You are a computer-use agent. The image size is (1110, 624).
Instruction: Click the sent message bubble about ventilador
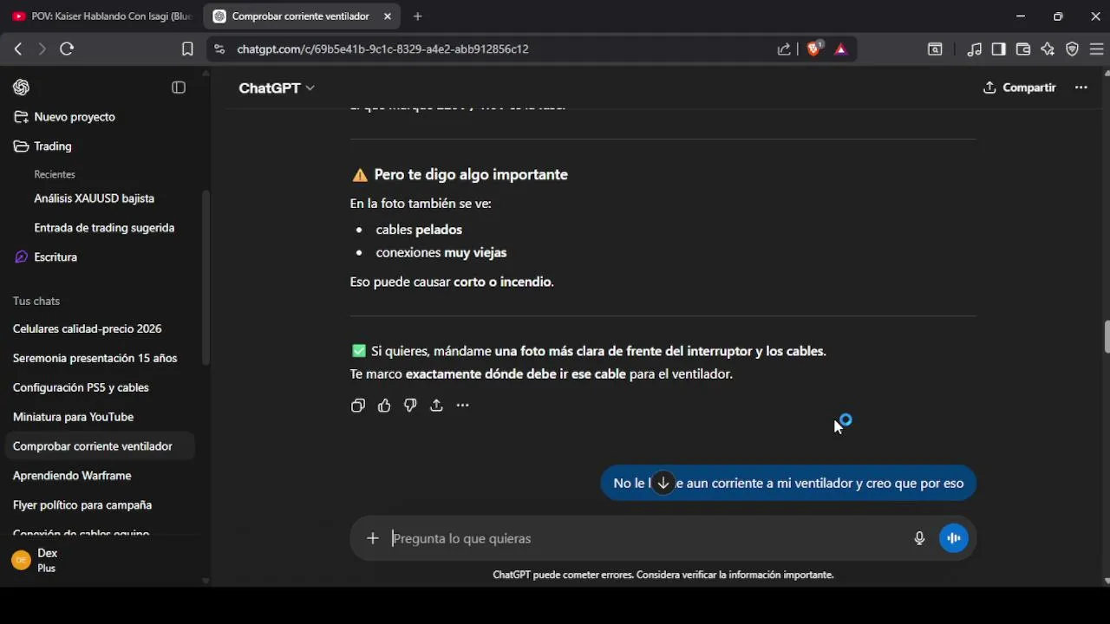coord(788,484)
